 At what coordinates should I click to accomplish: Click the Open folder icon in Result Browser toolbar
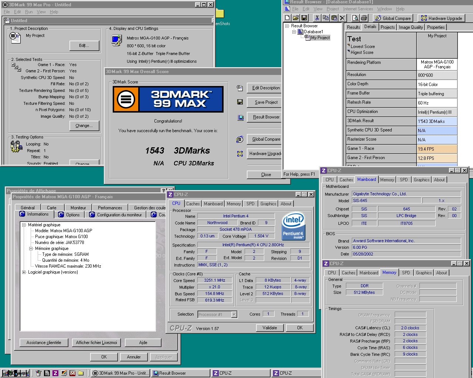296,18
